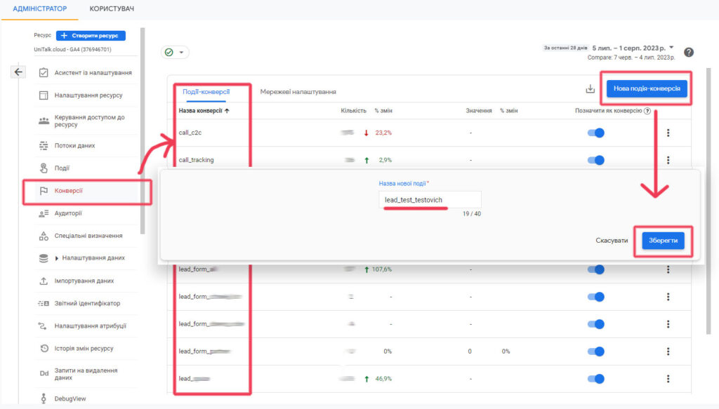Open three-dot menu for call_c2c row

(668, 133)
